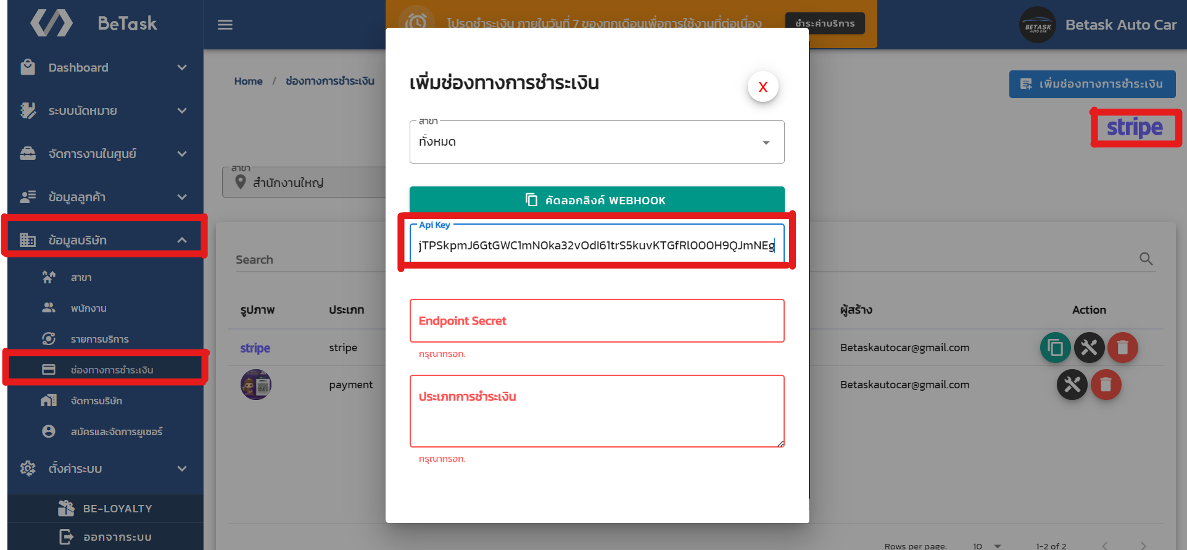Open the สาขา dropdown in dialog

597,142
